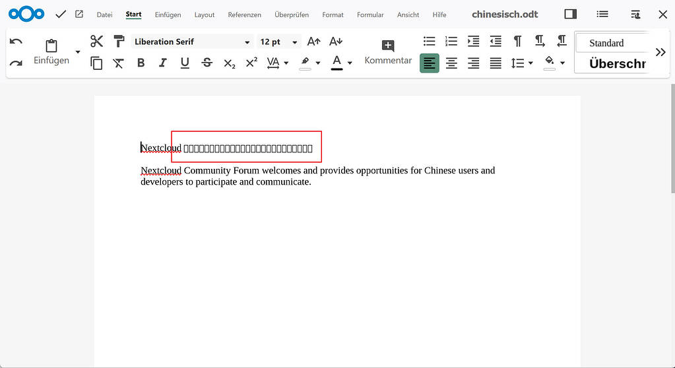
Task: Insert a comment with Kommentar button
Action: tap(388, 52)
